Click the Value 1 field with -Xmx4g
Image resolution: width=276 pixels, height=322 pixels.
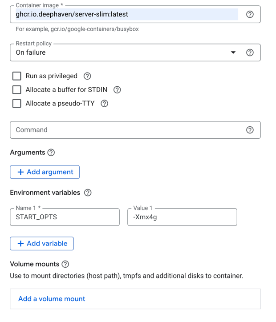[x=182, y=217]
